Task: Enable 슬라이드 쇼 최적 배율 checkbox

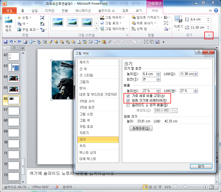Action: (x=128, y=105)
